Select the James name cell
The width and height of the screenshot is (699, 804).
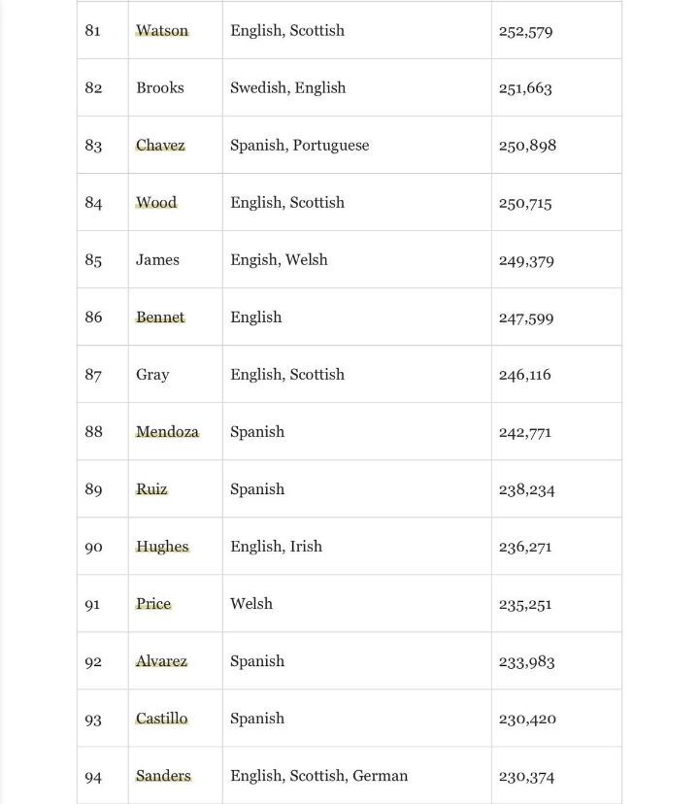pos(157,259)
